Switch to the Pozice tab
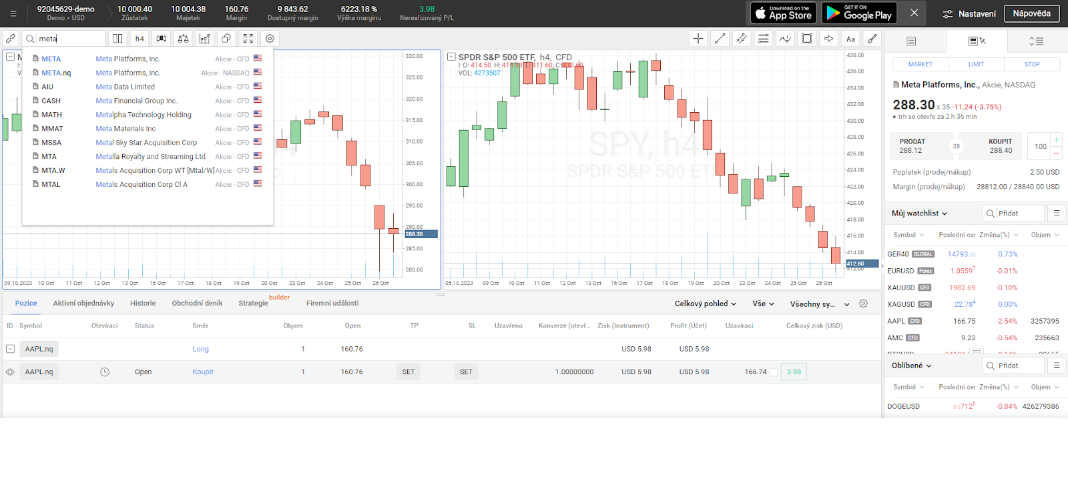Image resolution: width=1068 pixels, height=483 pixels. tap(26, 303)
